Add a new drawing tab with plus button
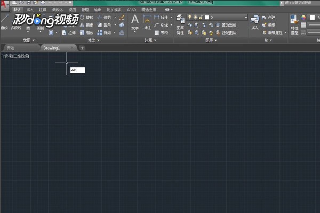This screenshot has width=320, height=213. 82,48
